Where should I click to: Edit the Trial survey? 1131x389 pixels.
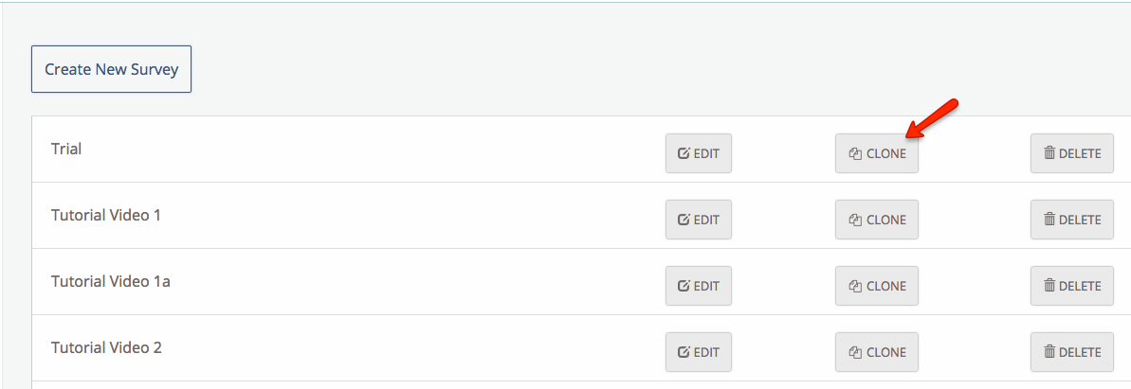[x=699, y=153]
